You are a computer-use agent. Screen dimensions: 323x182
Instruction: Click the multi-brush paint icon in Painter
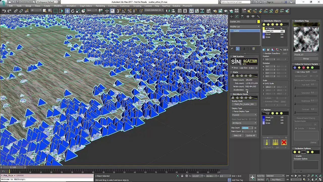pos(275,143)
